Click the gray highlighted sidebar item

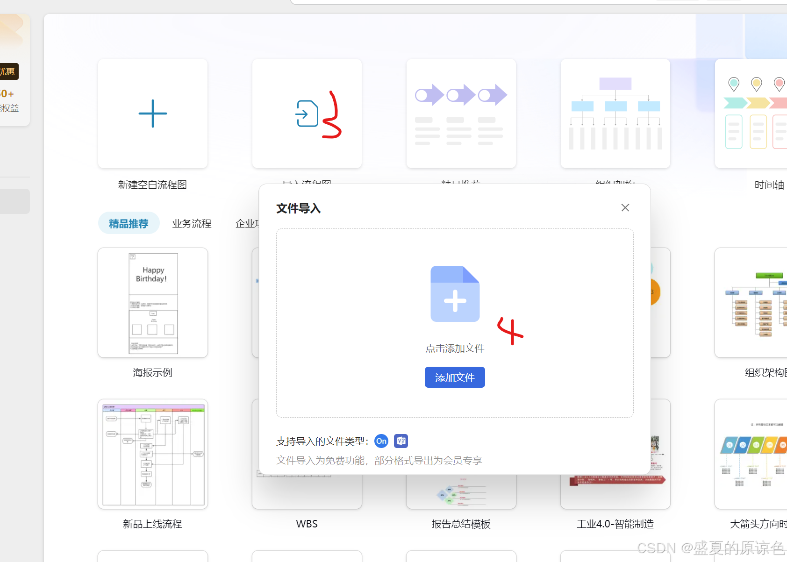[x=15, y=201]
